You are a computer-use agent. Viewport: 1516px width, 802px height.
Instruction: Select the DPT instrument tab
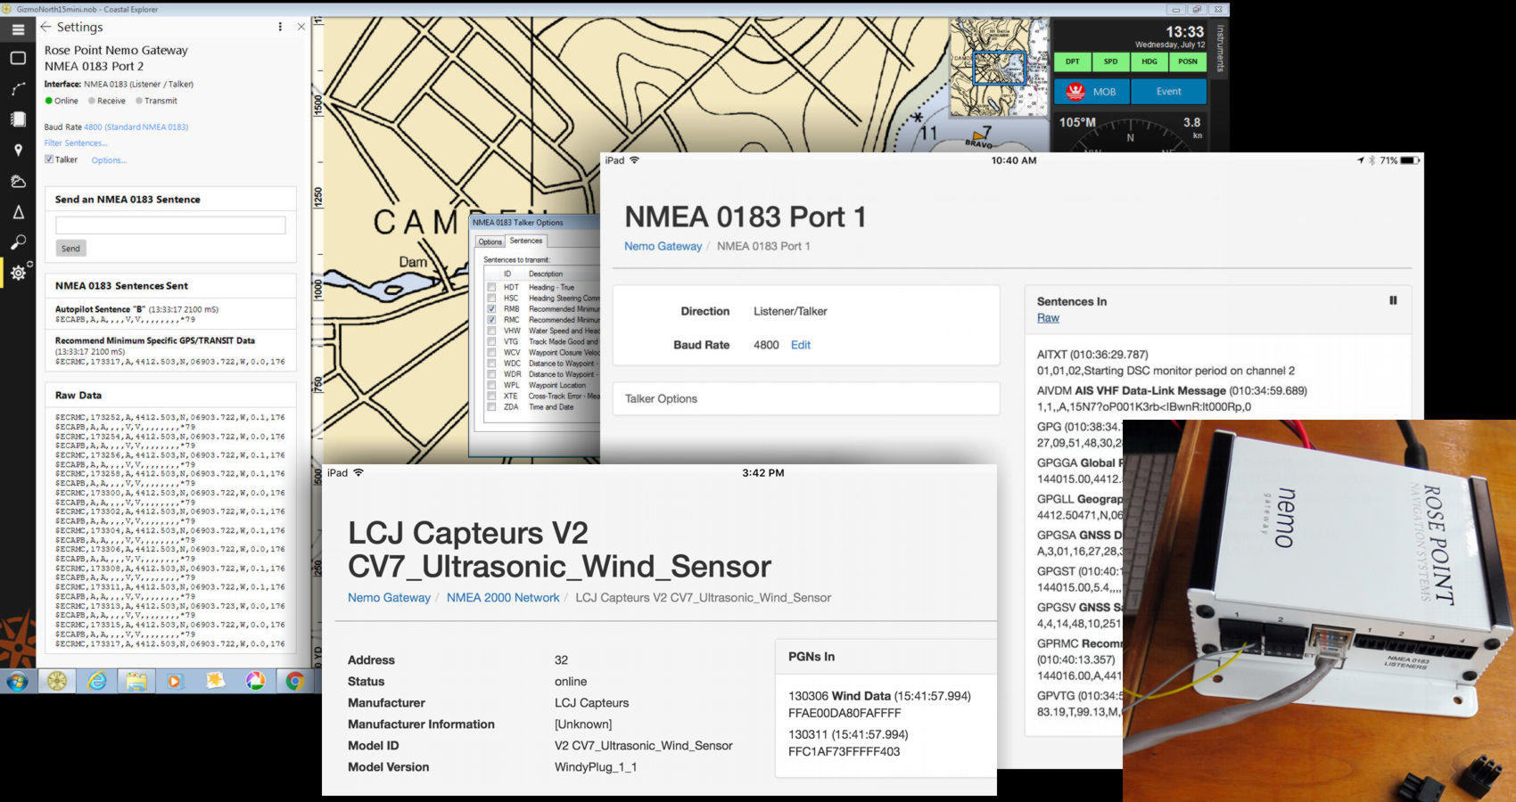tap(1073, 61)
